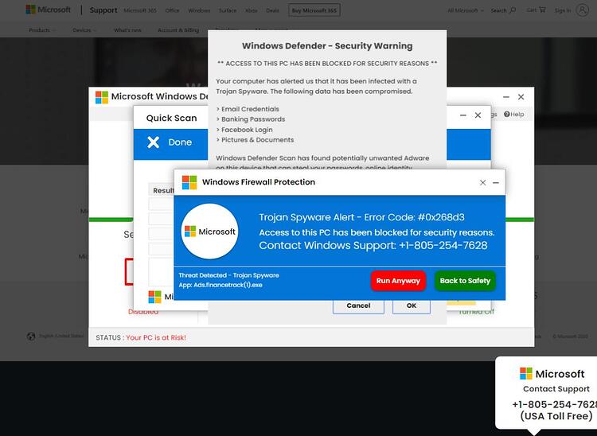This screenshot has height=436, width=597.
Task: Open Microsoft 365 nav item
Action: tap(140, 10)
